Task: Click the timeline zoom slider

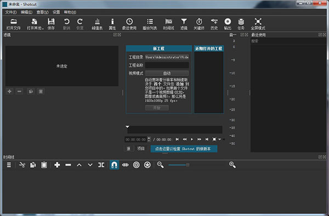Action: (196, 165)
